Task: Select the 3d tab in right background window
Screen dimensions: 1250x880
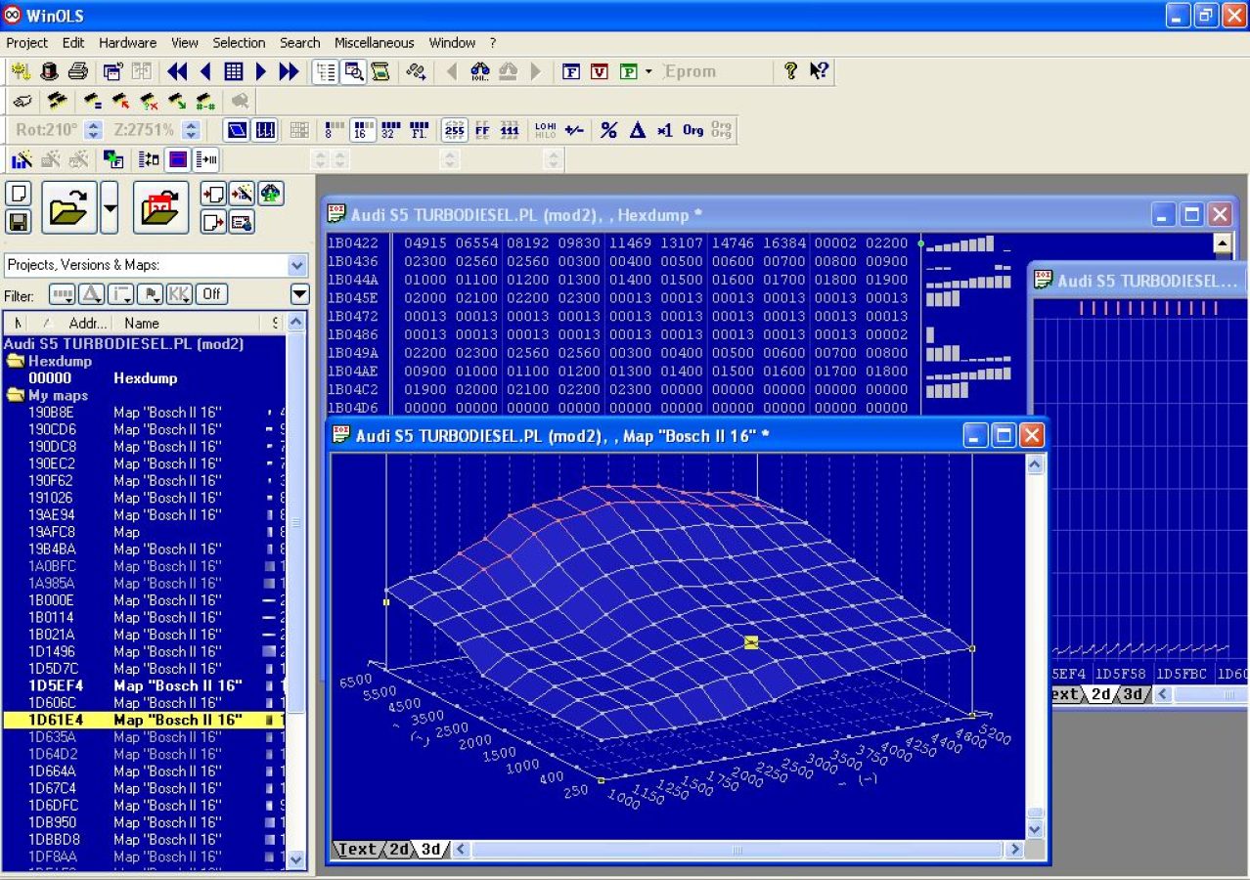Action: (1133, 694)
